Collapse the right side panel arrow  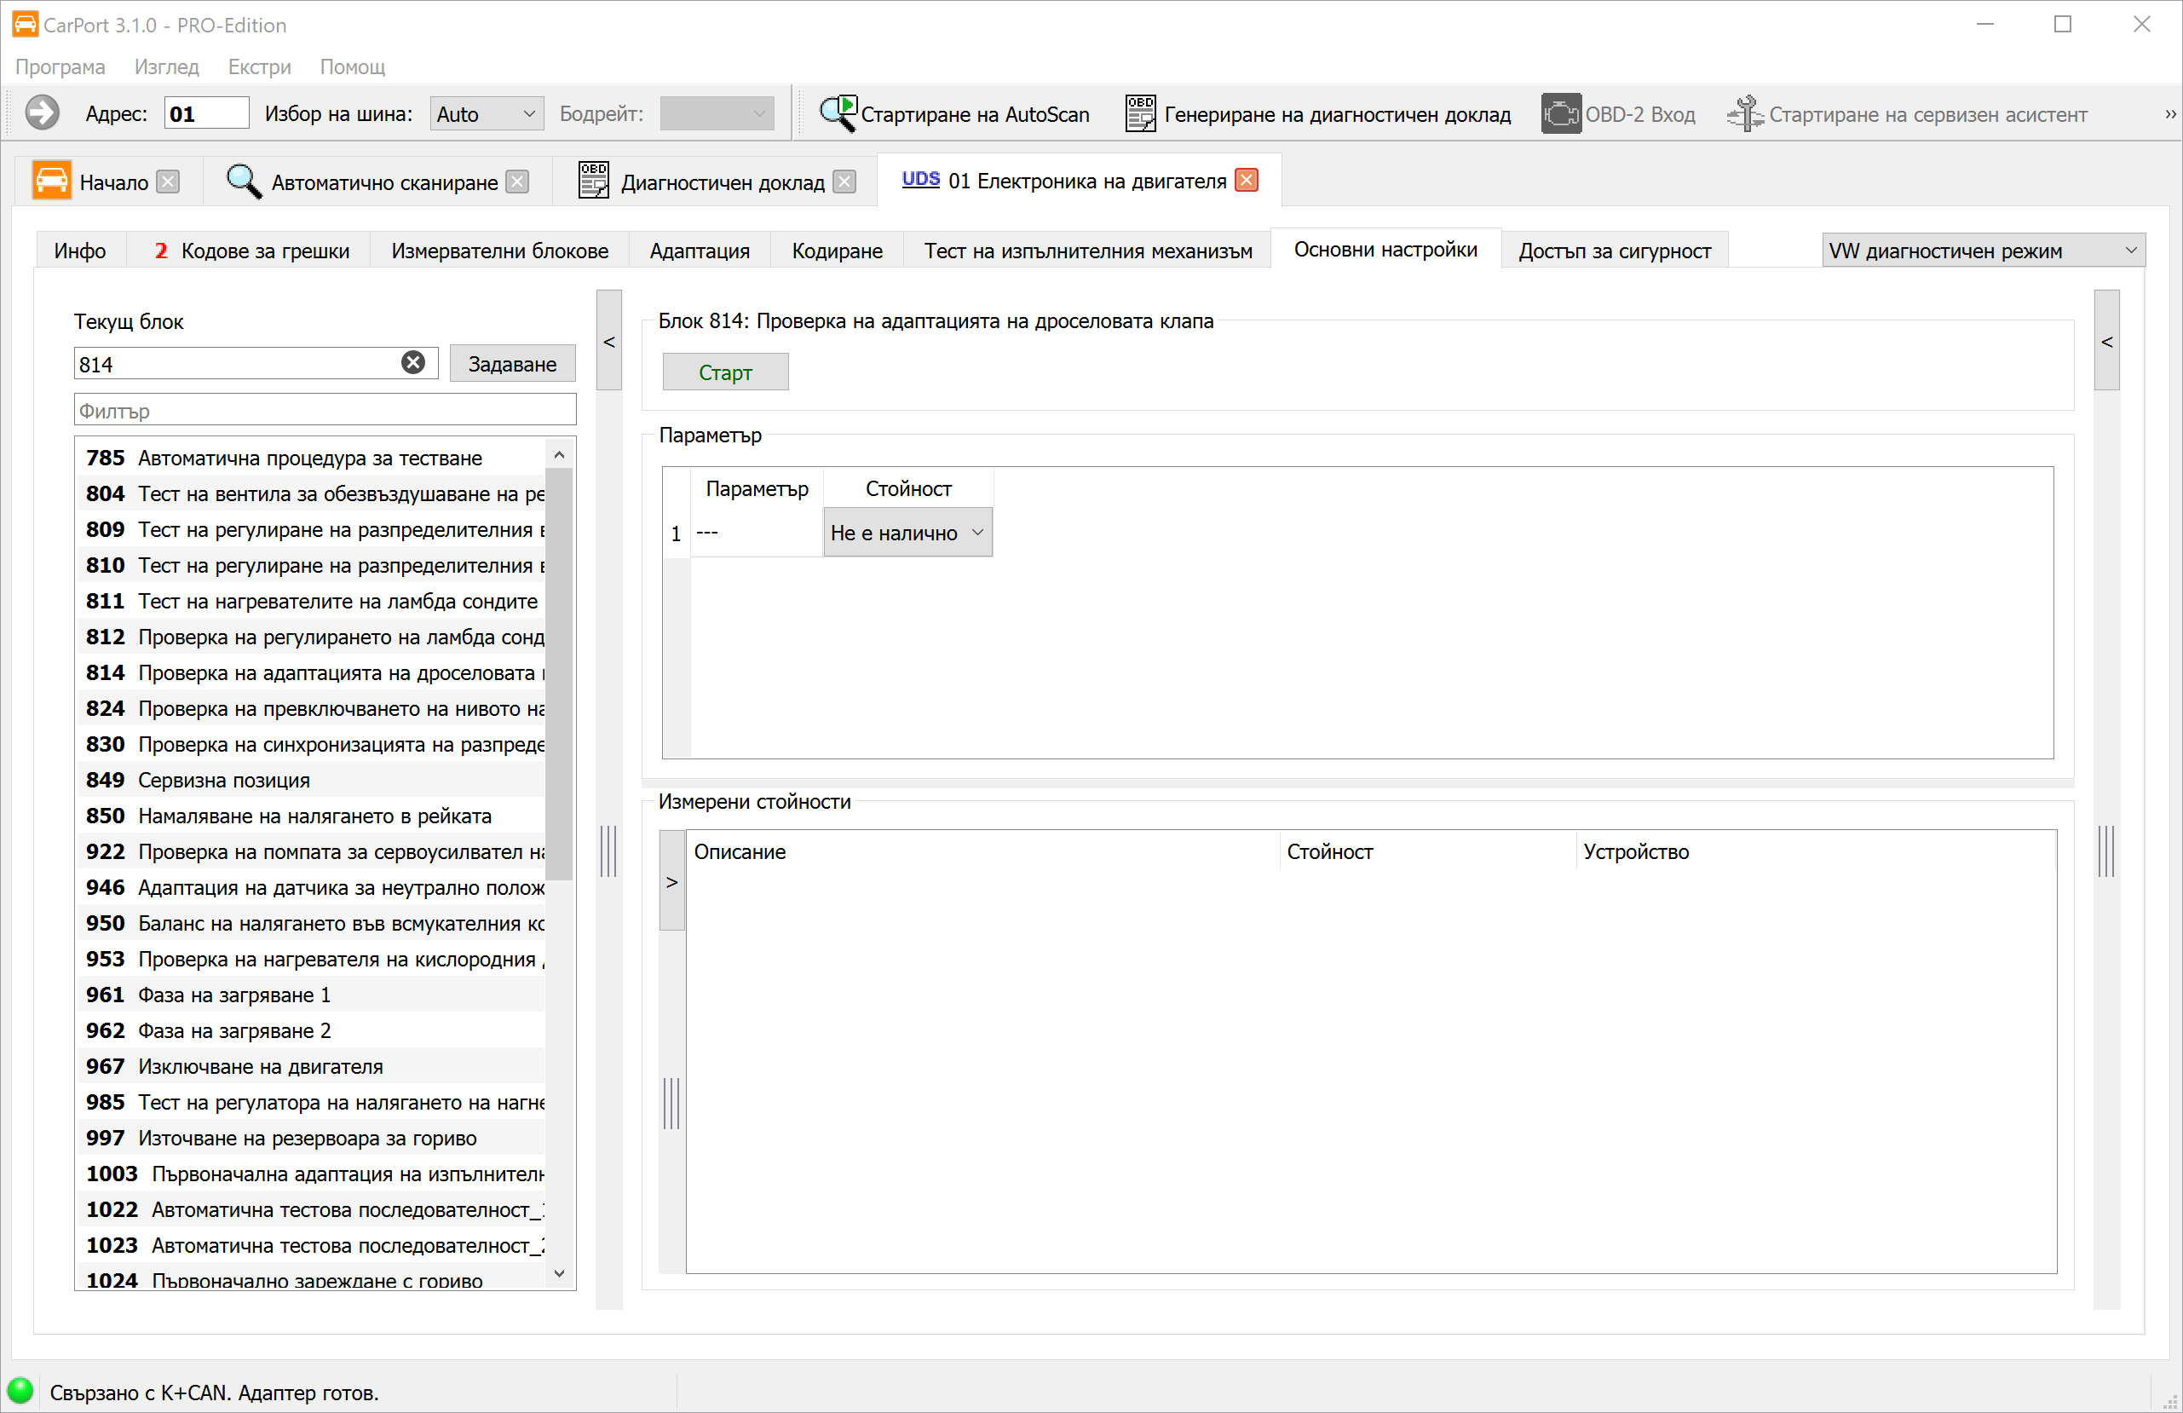coord(2106,342)
